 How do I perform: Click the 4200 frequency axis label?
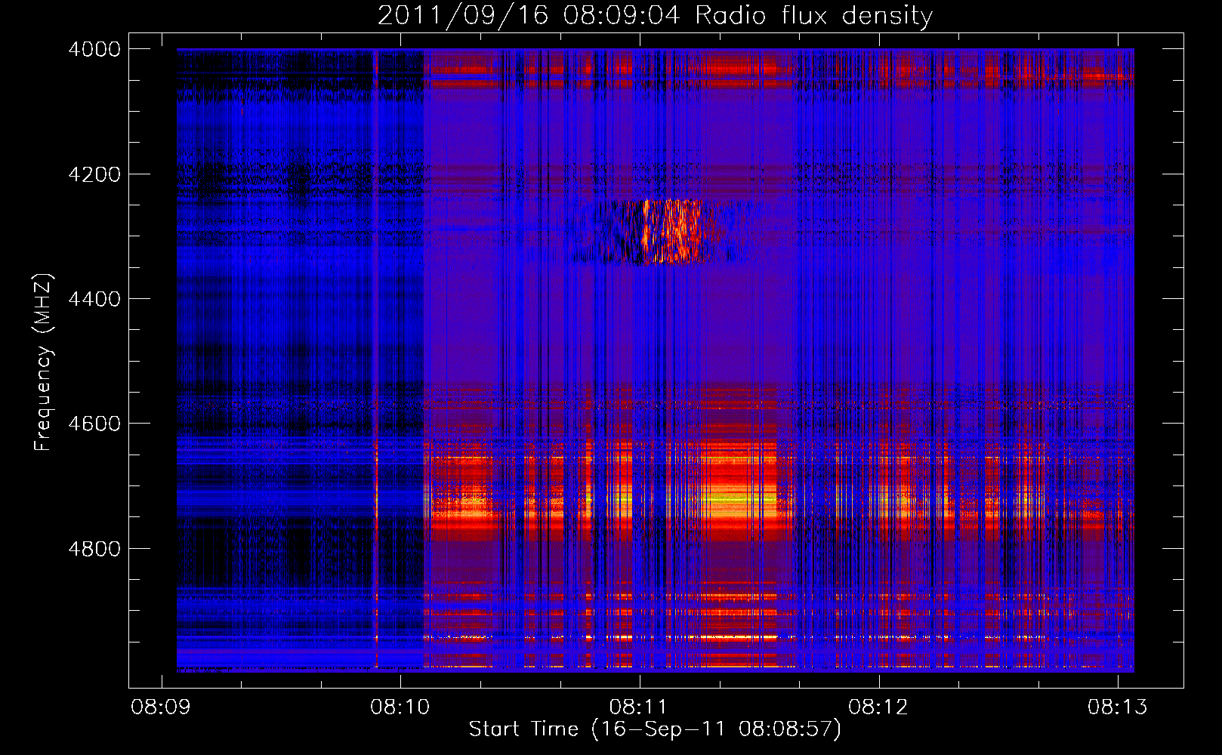(x=94, y=174)
